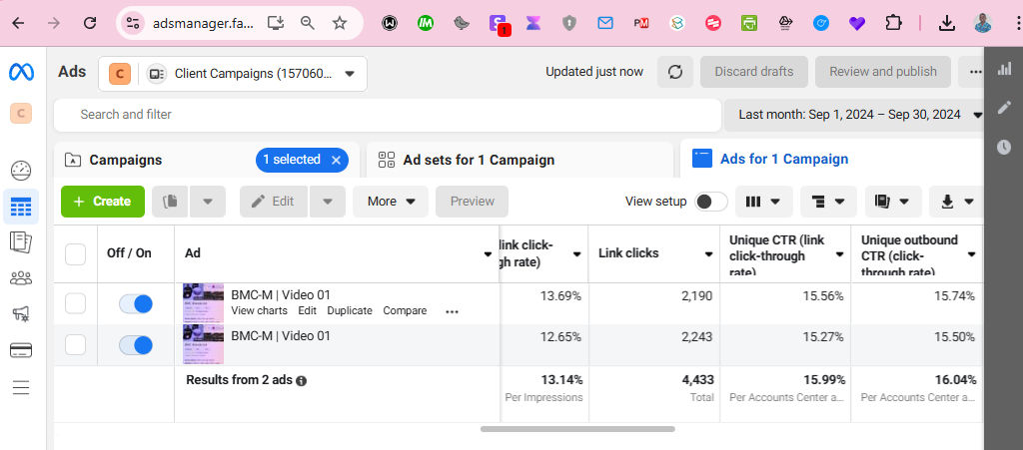The image size is (1023, 450).
Task: Open the site information icon in address bar
Action: [133, 23]
